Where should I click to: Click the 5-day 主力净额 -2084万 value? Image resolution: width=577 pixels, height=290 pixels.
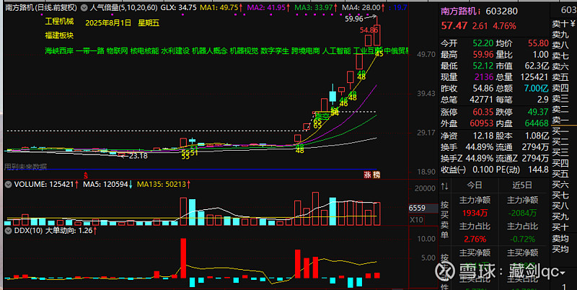point(522,213)
